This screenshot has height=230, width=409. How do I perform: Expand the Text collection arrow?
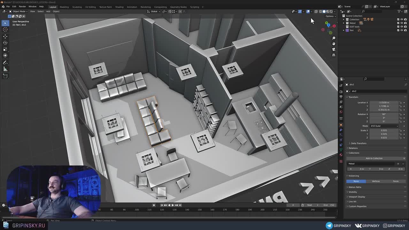click(x=343, y=30)
